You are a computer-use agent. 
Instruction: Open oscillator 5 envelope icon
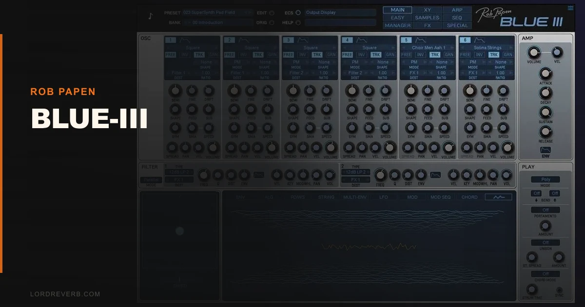[420, 40]
